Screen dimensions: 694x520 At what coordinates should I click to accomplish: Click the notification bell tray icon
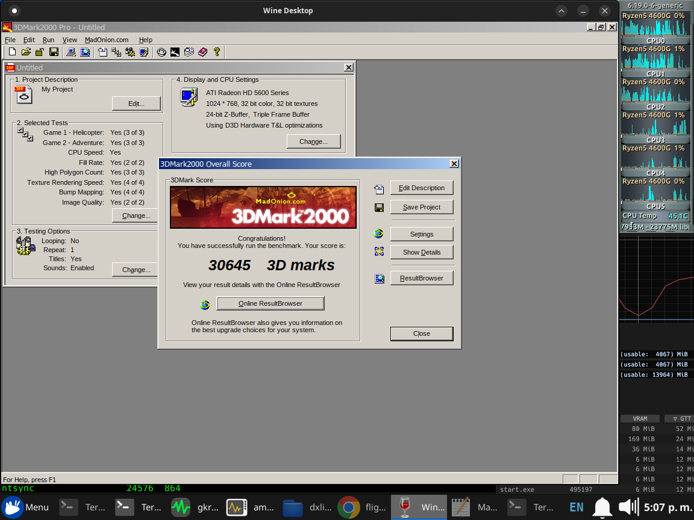[x=602, y=507]
